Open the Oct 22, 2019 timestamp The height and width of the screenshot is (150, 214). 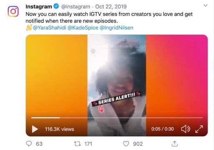111,7
